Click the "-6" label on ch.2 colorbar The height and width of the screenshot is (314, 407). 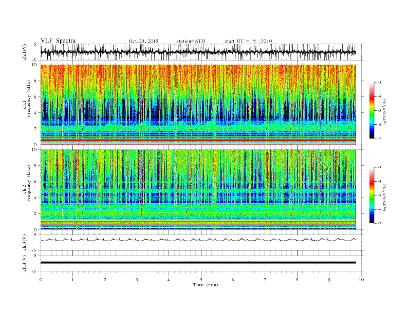click(x=379, y=209)
